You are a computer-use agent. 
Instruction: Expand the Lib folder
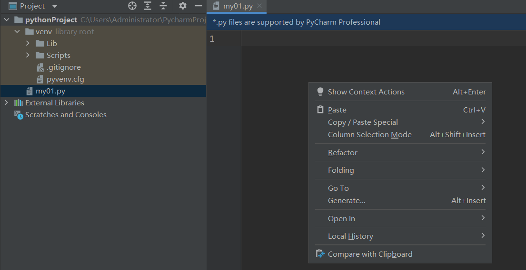tap(28, 44)
